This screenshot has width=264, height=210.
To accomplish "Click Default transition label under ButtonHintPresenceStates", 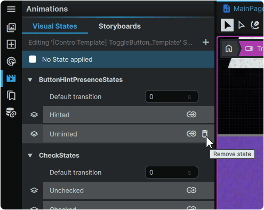I will click(75, 97).
